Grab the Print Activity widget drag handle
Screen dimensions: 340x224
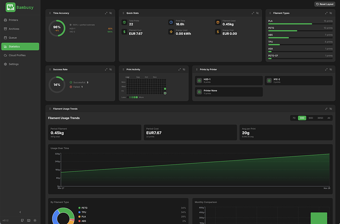coord(123,69)
